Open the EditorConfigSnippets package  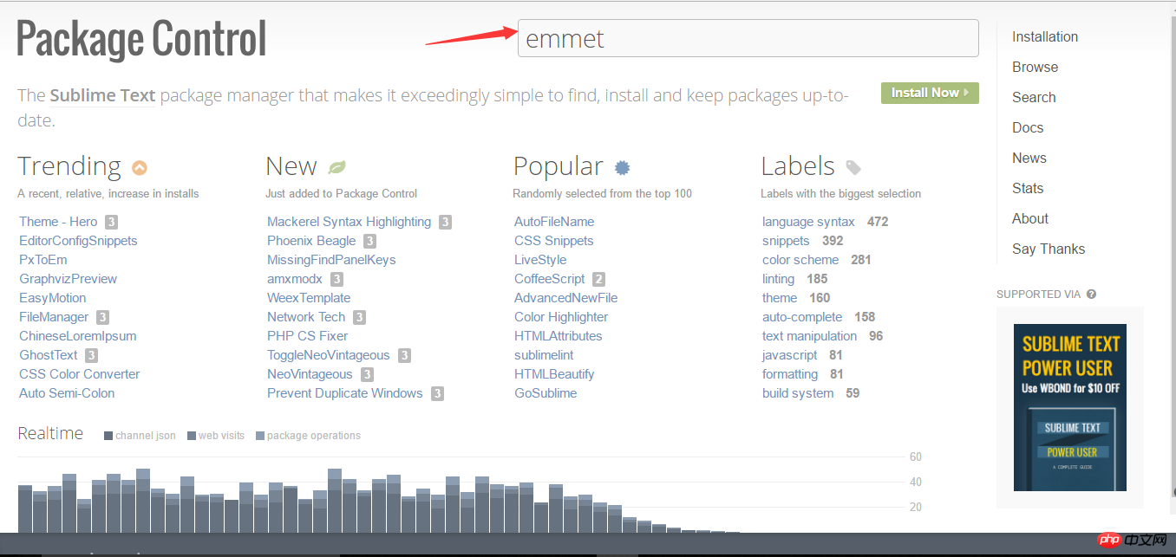coord(78,241)
